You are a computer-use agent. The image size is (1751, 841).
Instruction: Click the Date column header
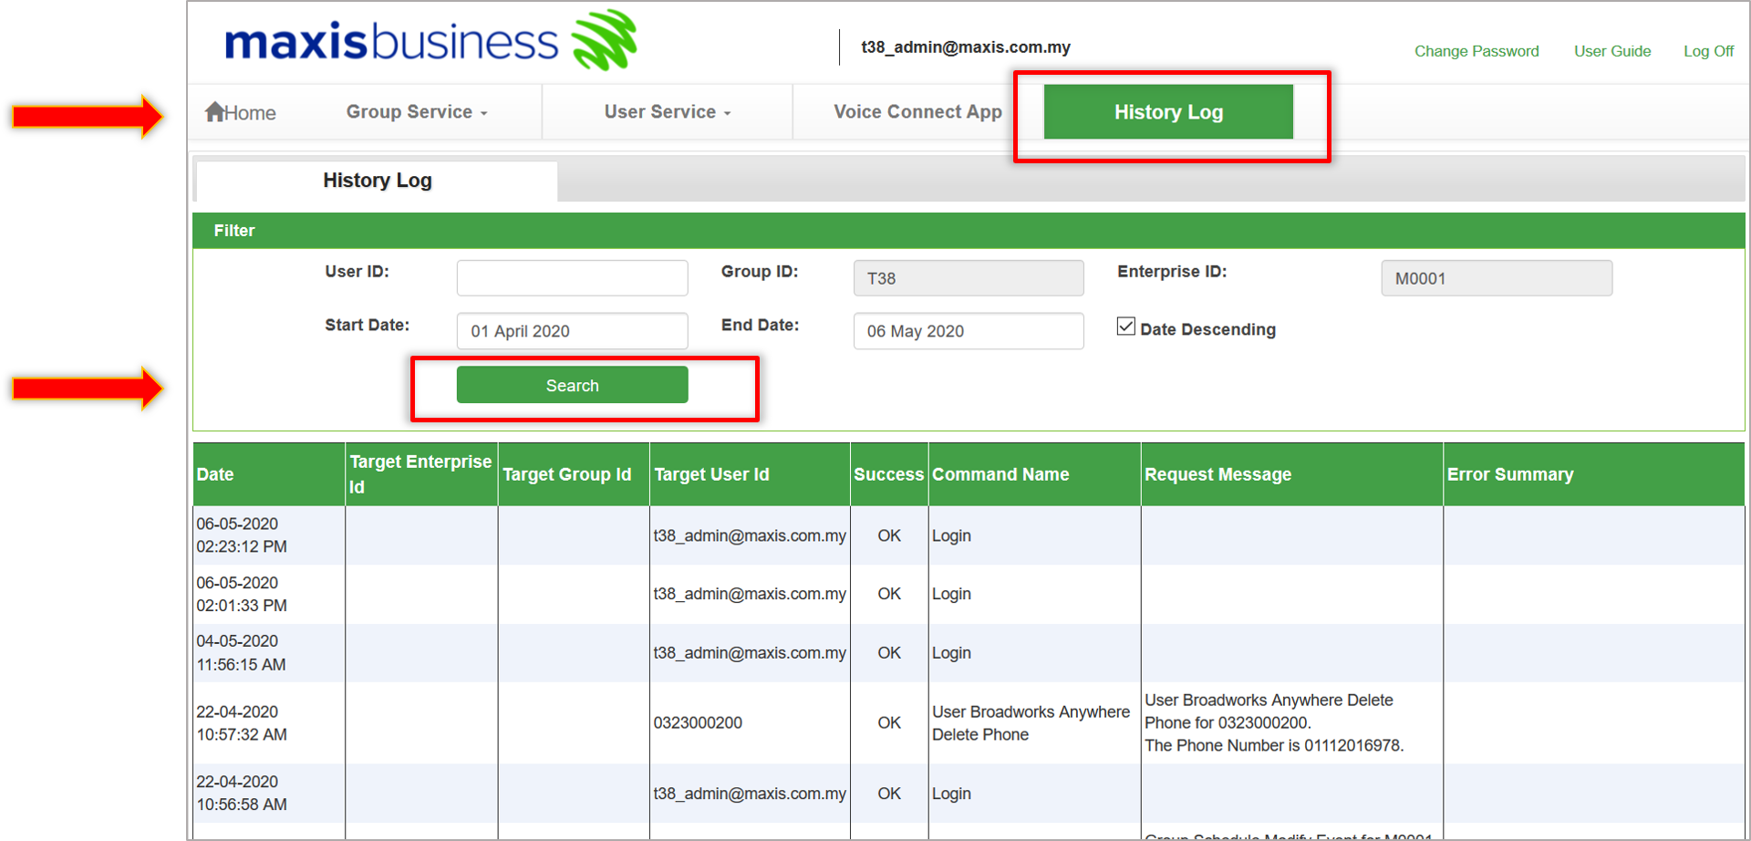pyautogui.click(x=215, y=474)
